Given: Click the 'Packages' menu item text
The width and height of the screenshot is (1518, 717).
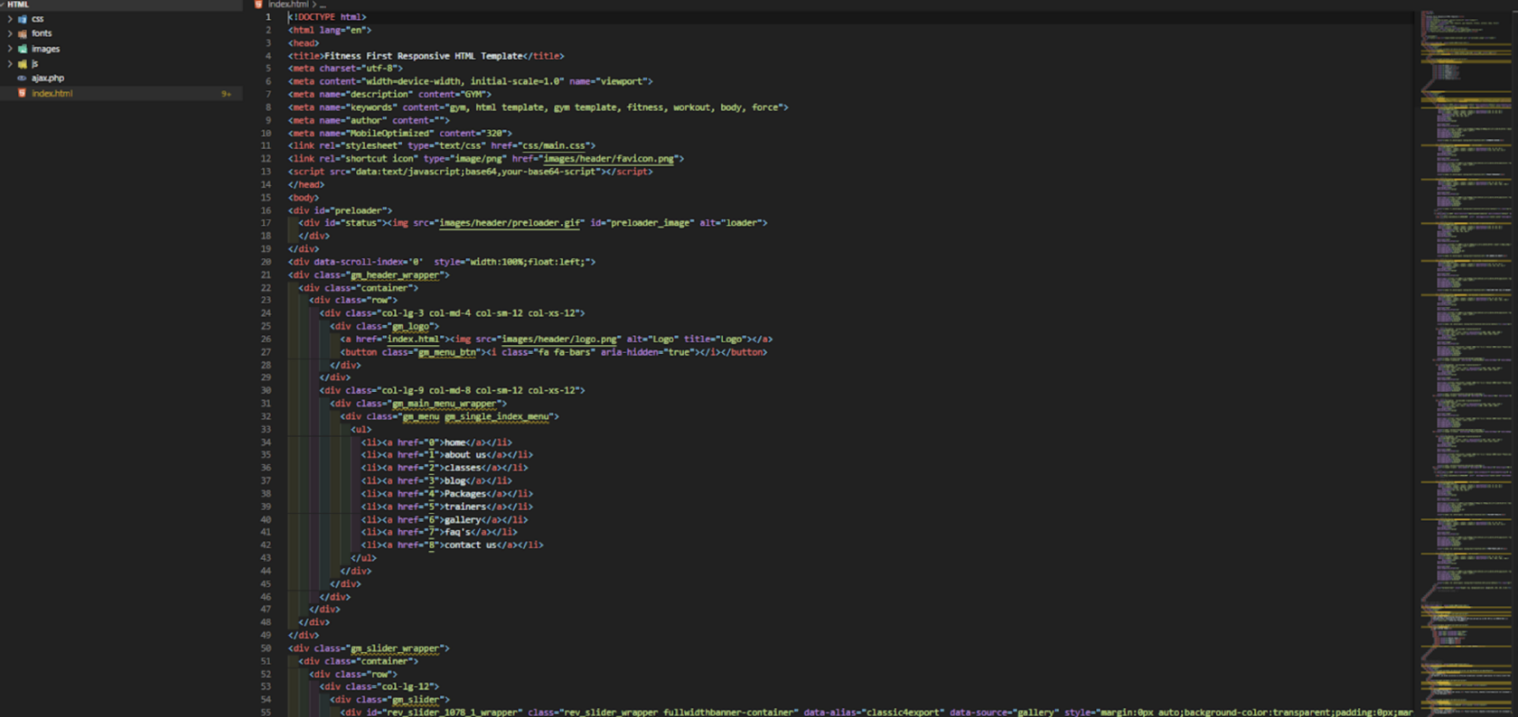Looking at the screenshot, I should click(x=465, y=494).
